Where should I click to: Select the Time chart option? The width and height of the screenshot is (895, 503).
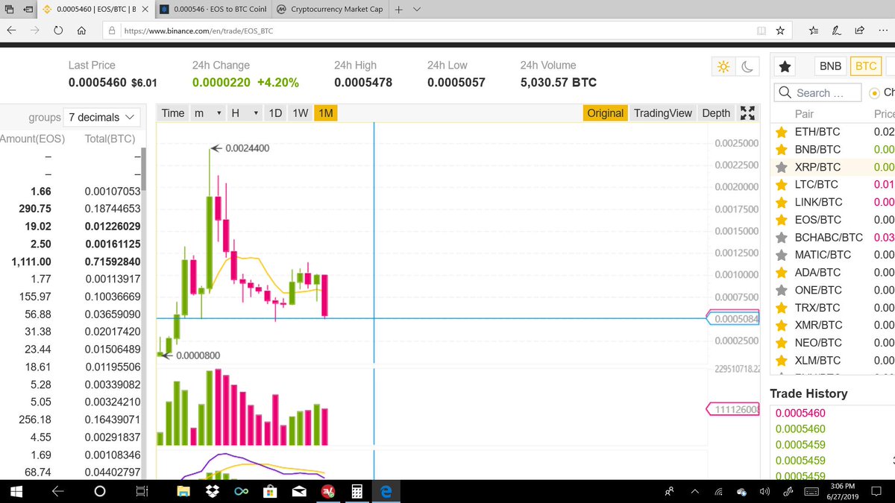pyautogui.click(x=172, y=113)
